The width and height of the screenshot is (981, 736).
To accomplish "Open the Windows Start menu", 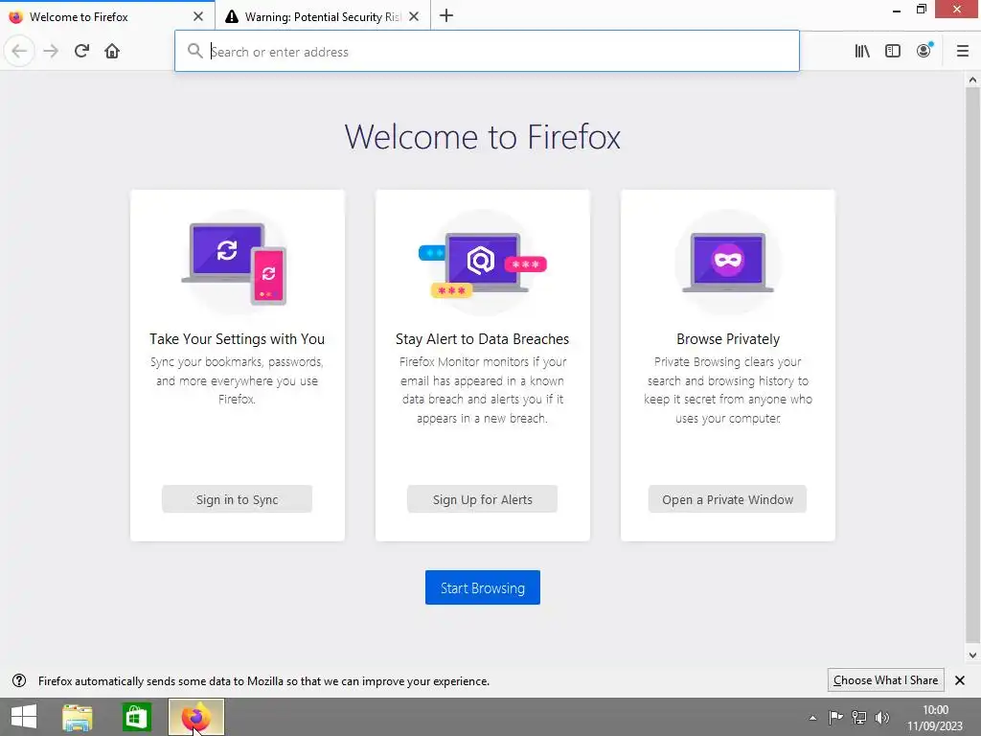I will pyautogui.click(x=24, y=717).
